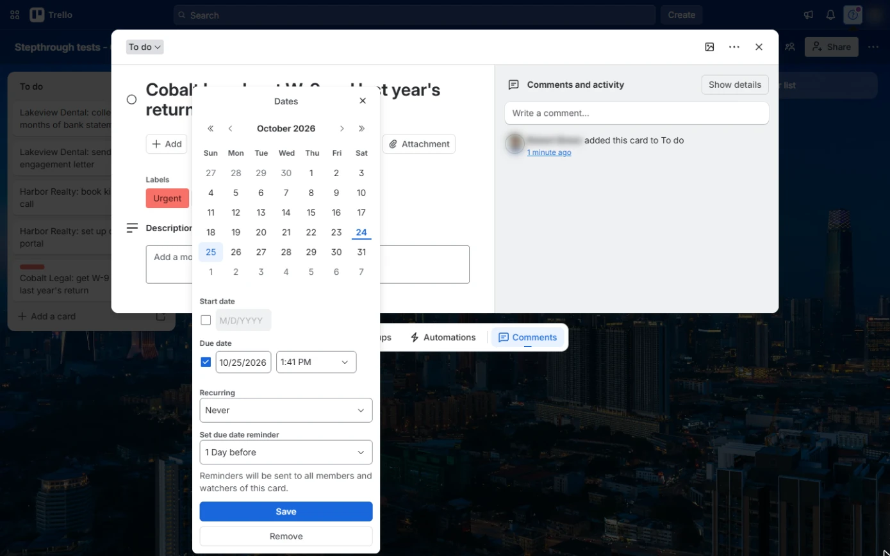Select October 15 in calendar

click(311, 213)
